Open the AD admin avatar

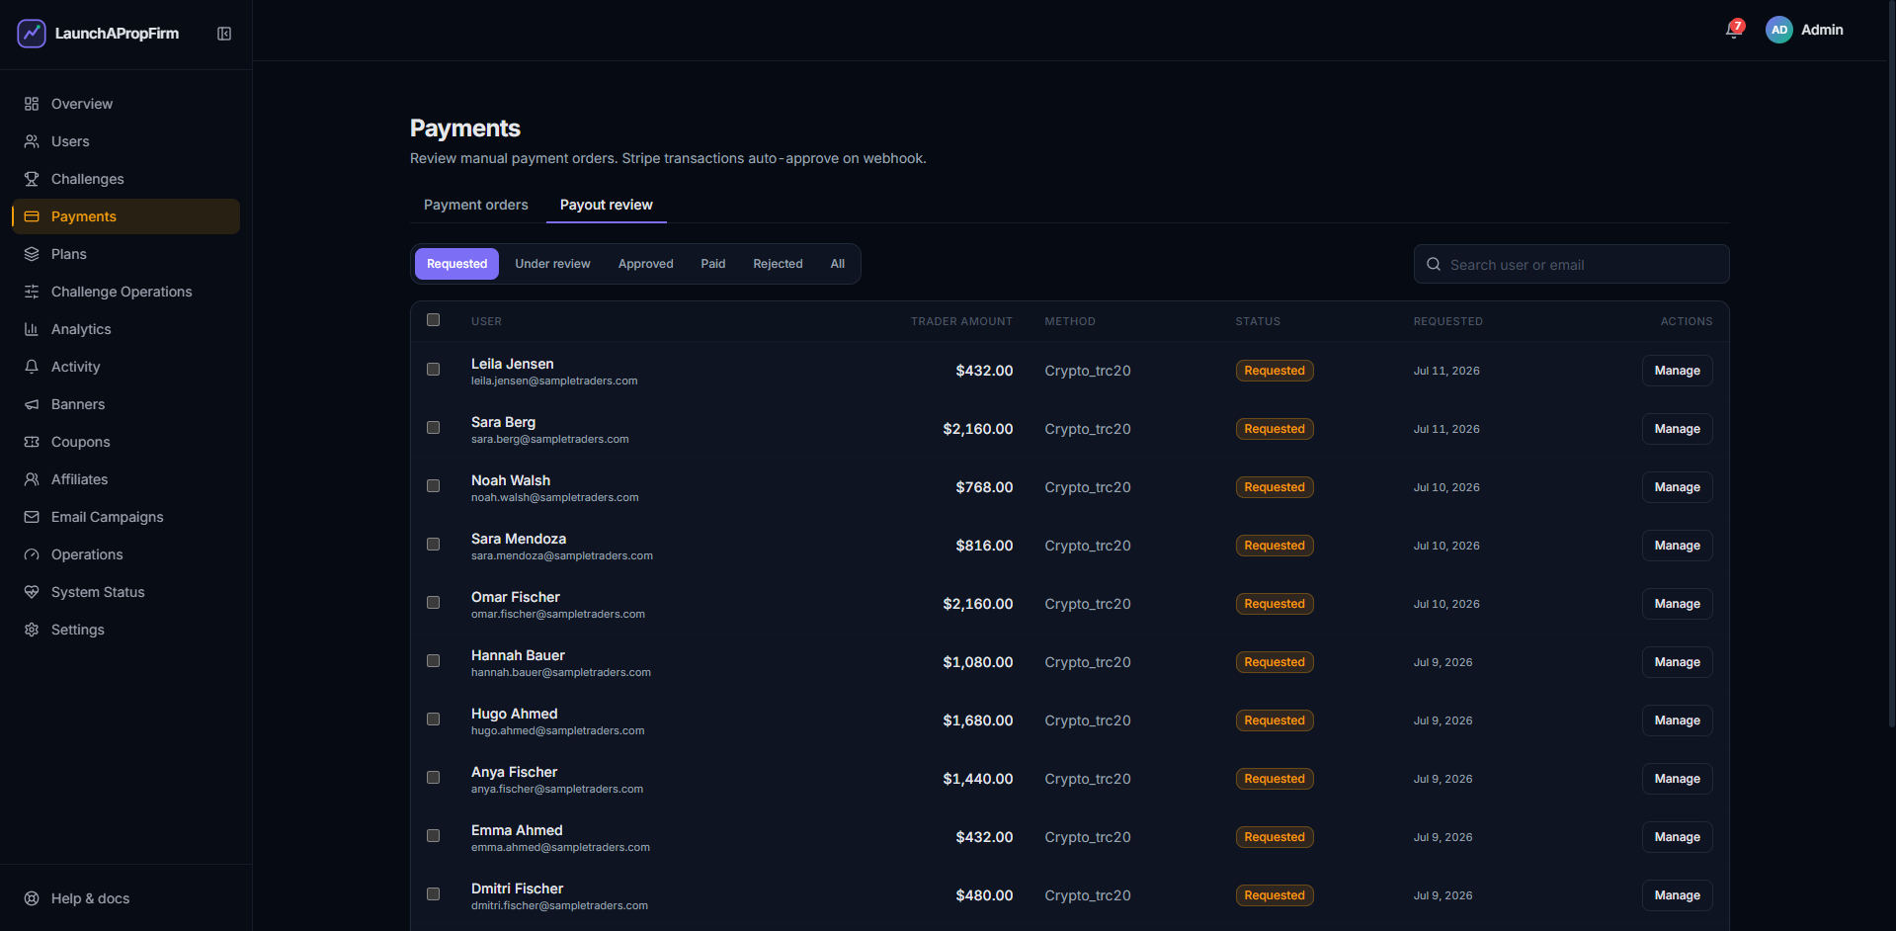1778,30
